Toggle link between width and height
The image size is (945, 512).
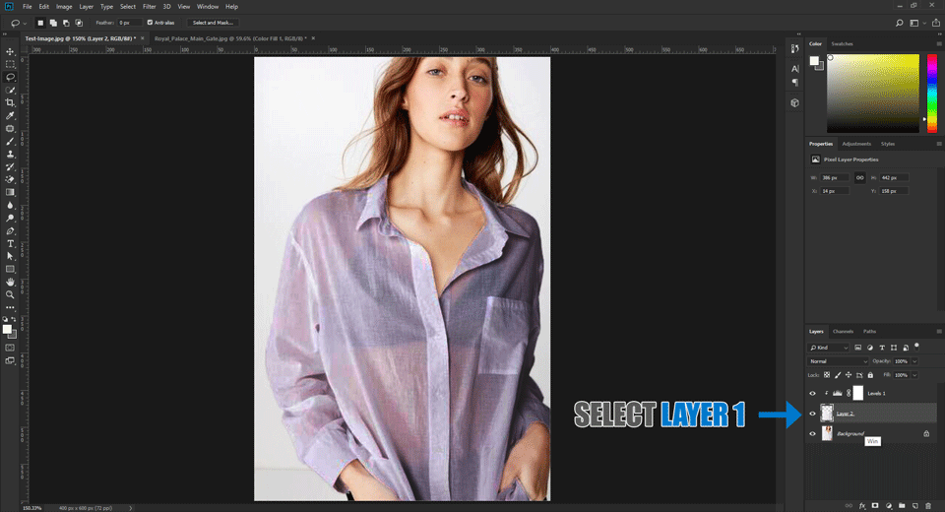860,178
